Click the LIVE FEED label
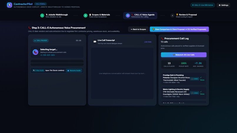 (148, 42)
